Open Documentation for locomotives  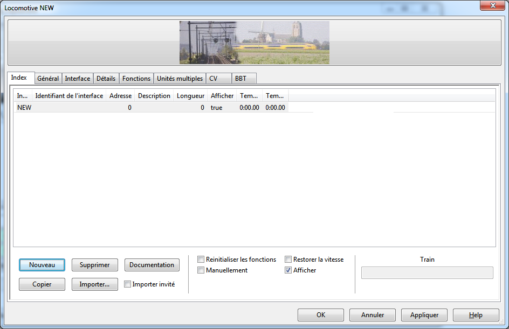[152, 265]
